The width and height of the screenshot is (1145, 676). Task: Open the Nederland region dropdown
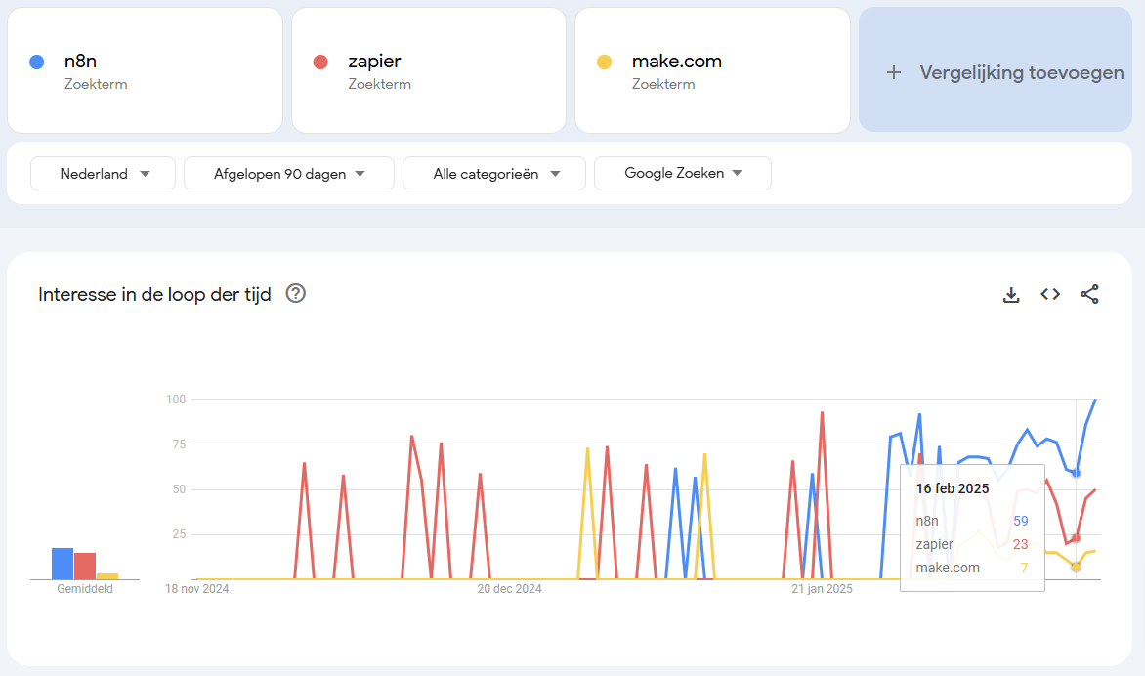pyautogui.click(x=103, y=174)
